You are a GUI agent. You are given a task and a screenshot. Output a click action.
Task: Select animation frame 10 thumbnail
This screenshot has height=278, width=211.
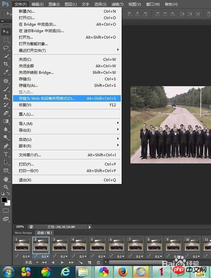(x=192, y=245)
